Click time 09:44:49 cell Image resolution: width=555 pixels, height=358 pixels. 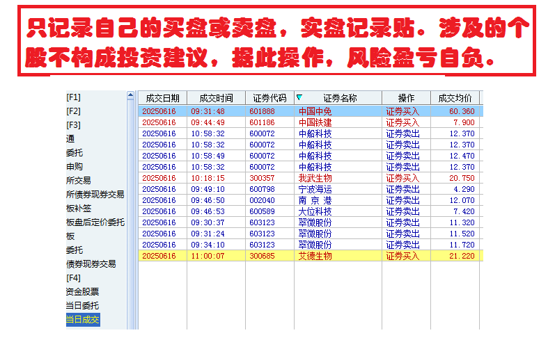coord(208,122)
